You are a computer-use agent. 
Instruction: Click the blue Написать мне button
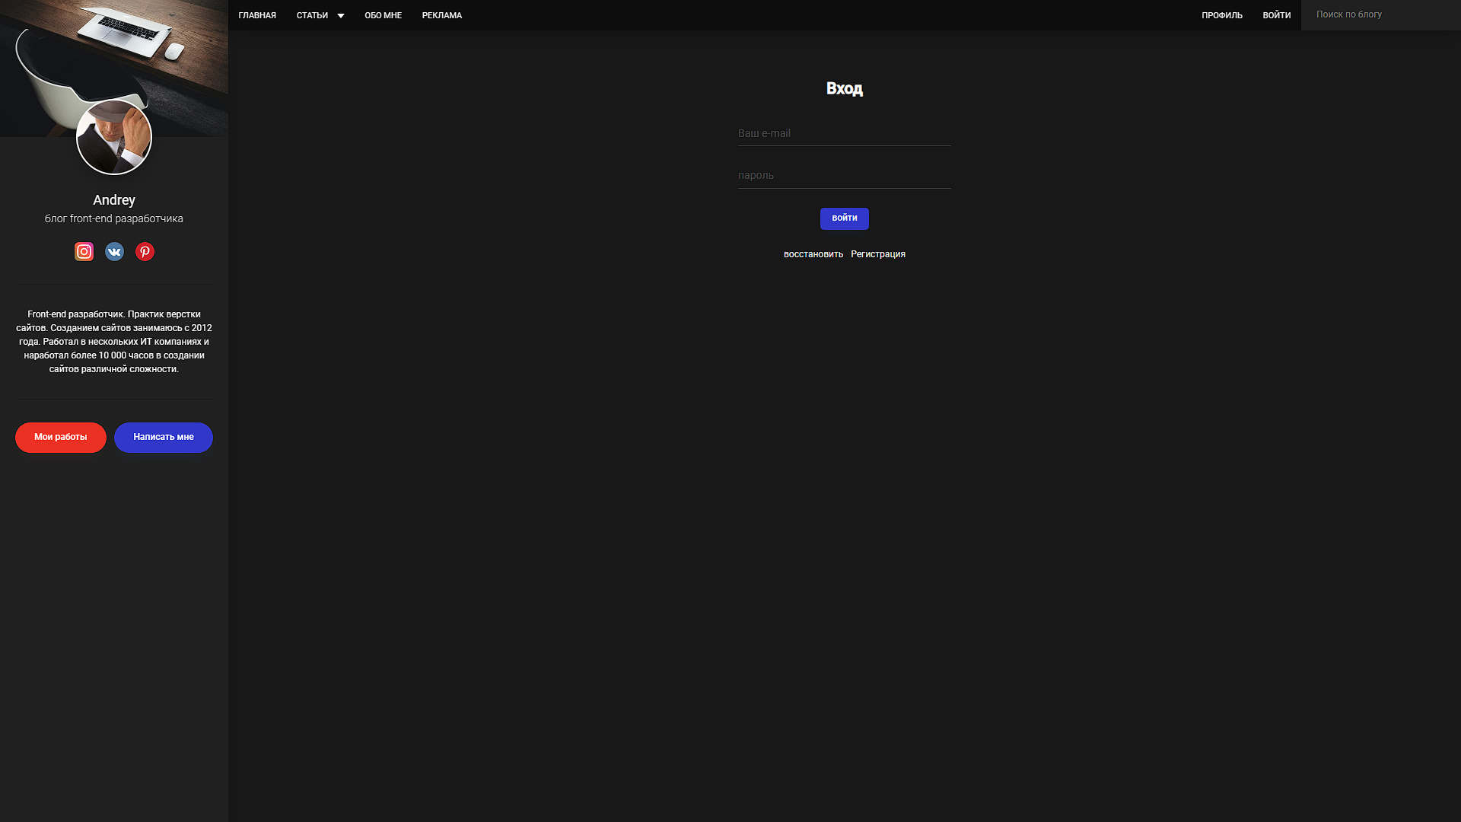[164, 438]
